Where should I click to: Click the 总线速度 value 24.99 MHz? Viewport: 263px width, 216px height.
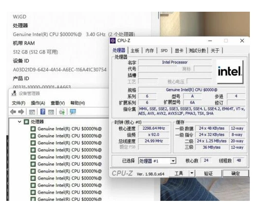click(153, 141)
